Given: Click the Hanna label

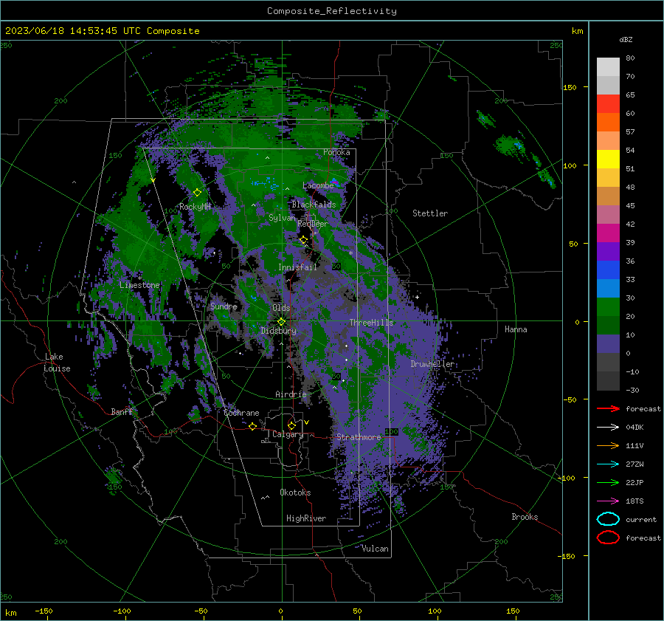Looking at the screenshot, I should tap(516, 329).
